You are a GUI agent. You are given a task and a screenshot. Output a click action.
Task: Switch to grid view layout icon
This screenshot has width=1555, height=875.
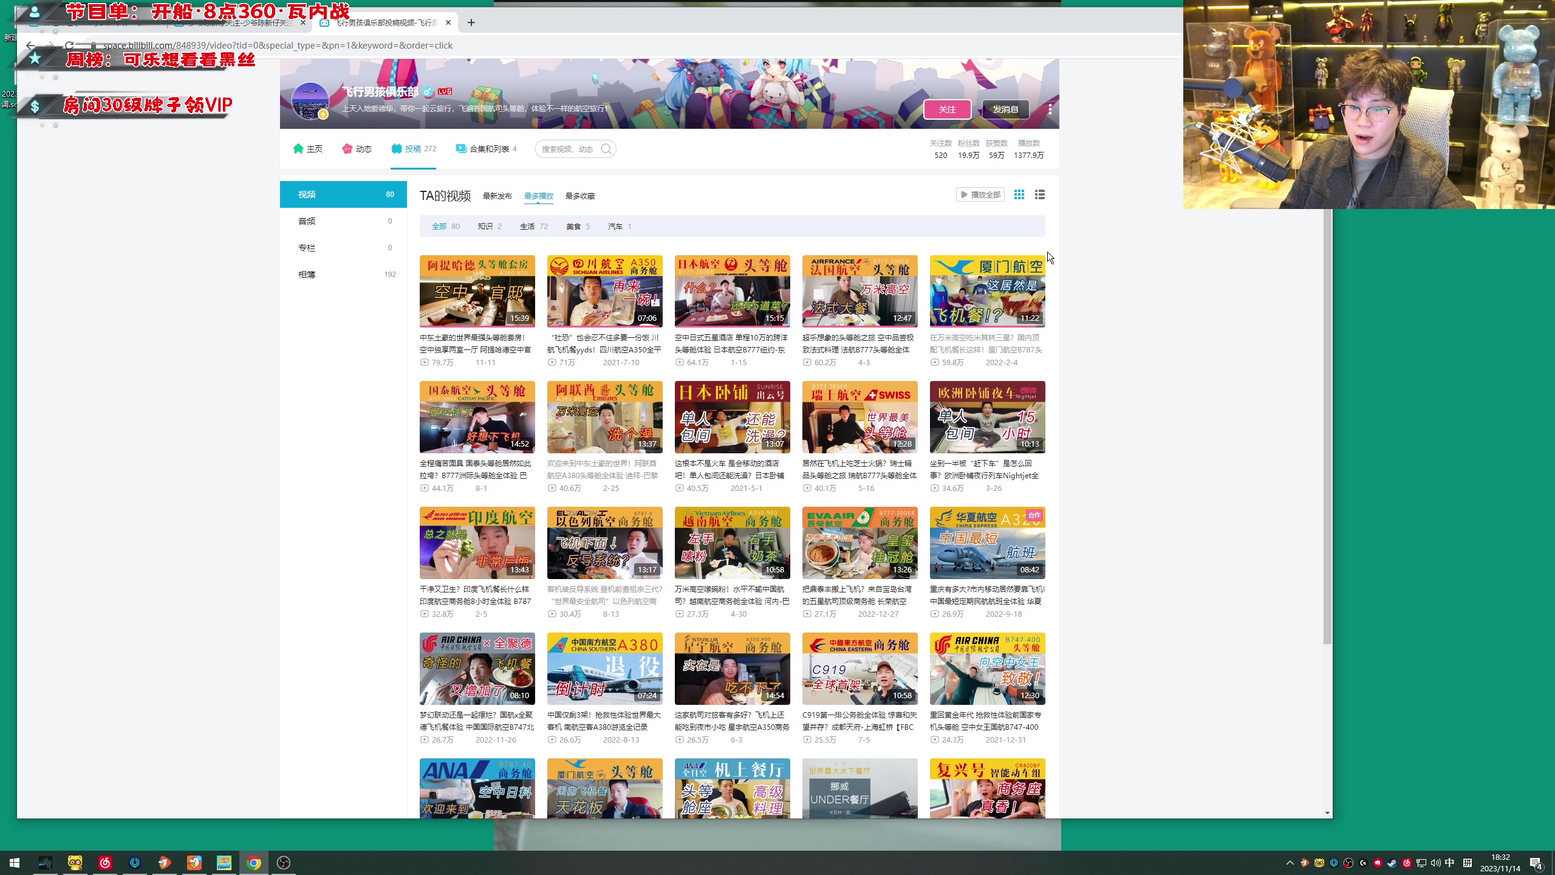pos(1019,194)
